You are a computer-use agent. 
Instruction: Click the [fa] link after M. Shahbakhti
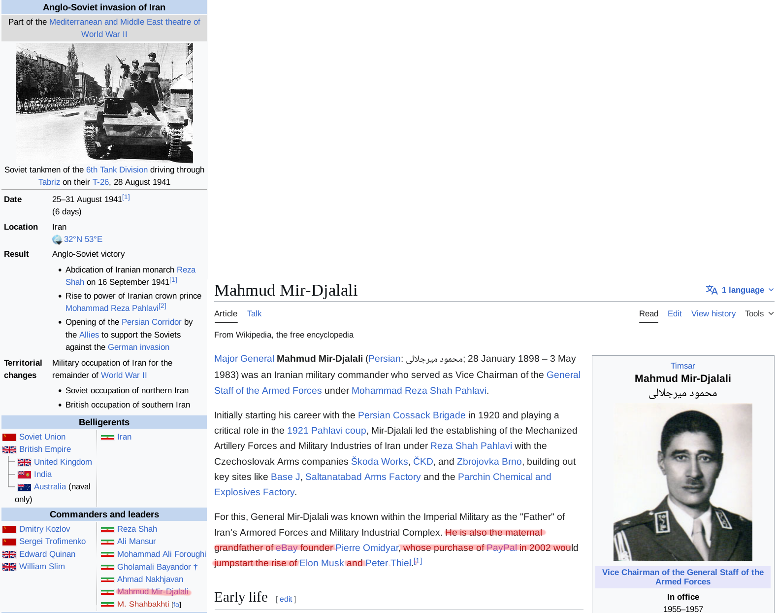[176, 605]
